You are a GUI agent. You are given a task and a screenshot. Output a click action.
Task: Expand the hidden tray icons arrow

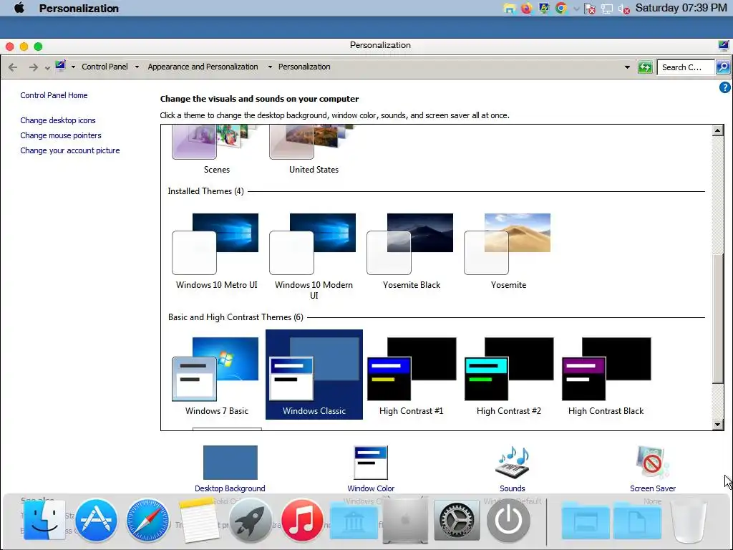[576, 9]
